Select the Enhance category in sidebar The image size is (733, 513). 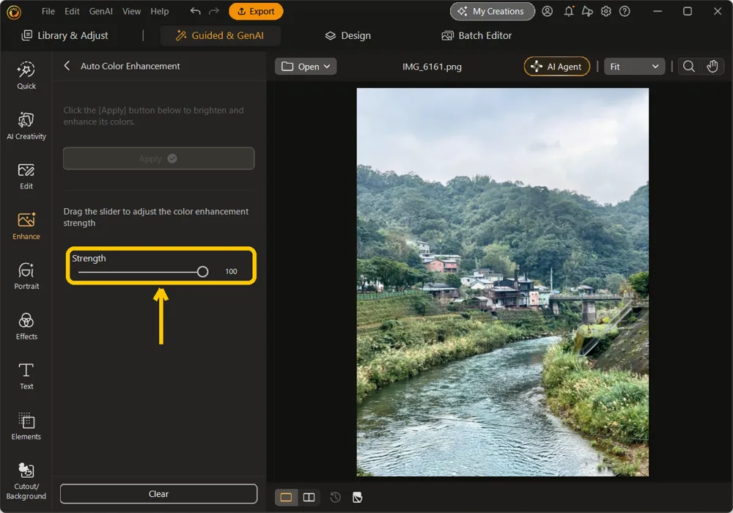coord(26,226)
